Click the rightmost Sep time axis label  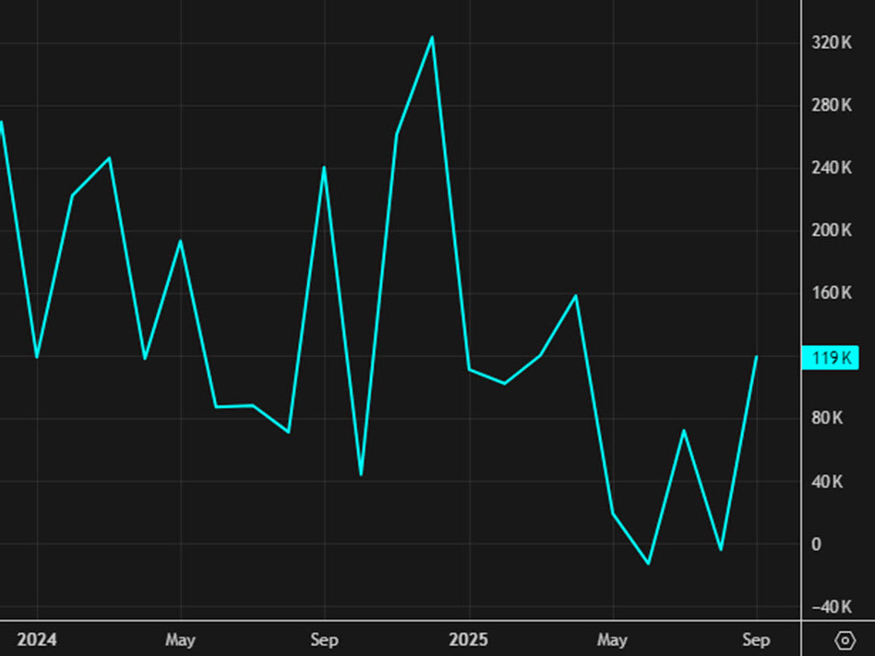click(x=756, y=639)
